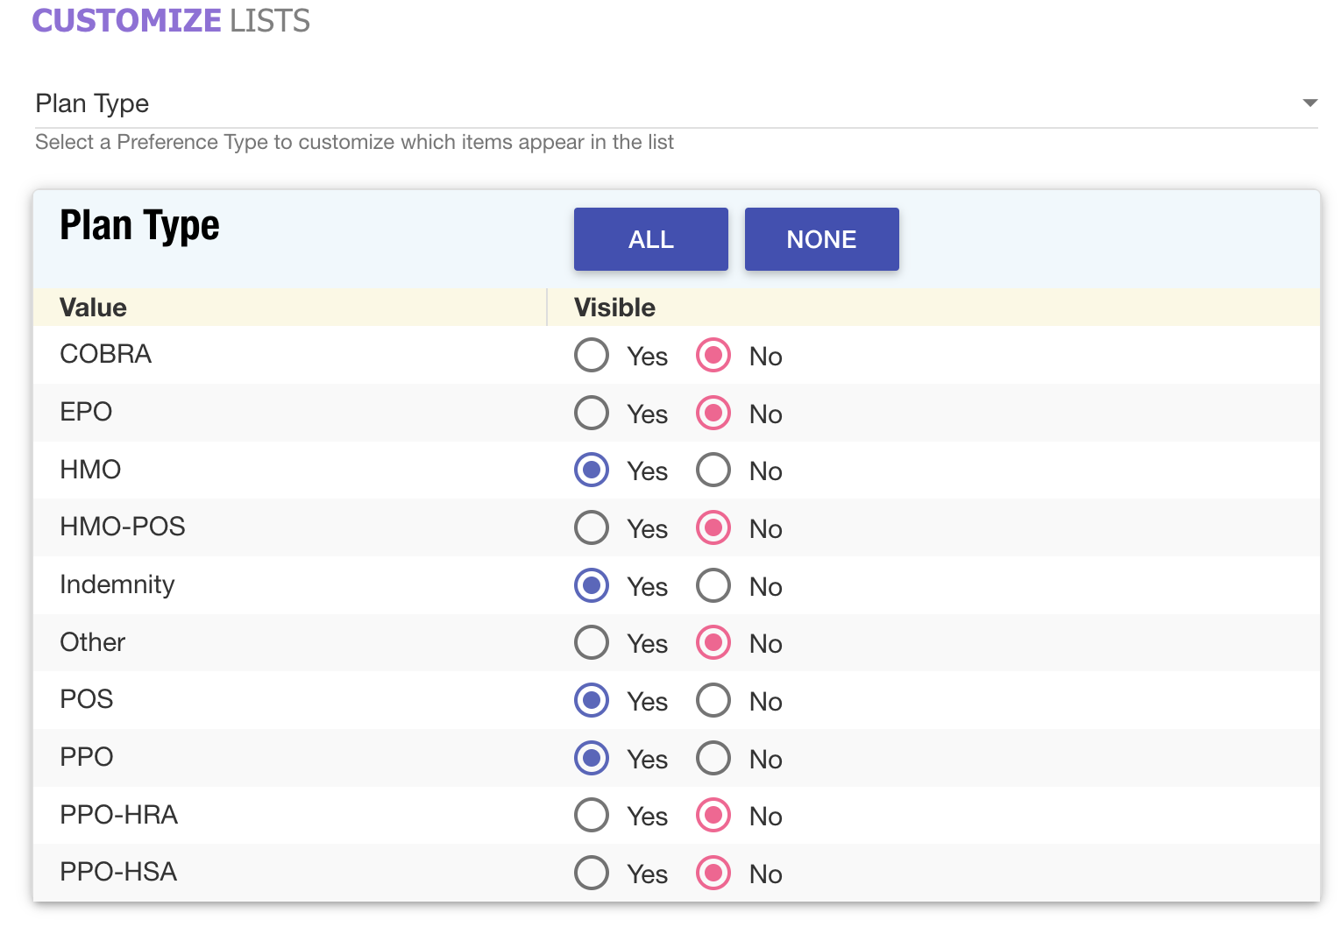Hide Indemnity by selecting No
The image size is (1341, 934).
(713, 586)
